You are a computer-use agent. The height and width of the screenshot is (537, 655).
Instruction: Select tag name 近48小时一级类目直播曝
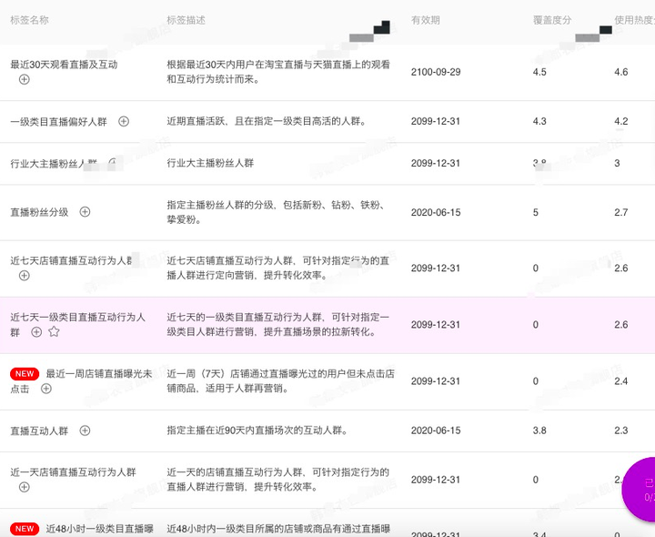click(99, 529)
